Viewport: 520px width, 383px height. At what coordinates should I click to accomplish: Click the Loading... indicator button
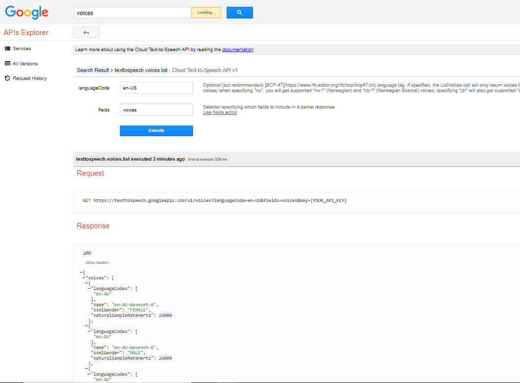pos(206,13)
